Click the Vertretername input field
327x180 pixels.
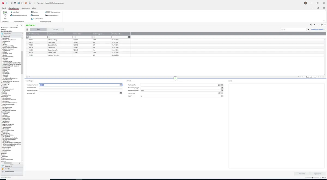pyautogui.click(x=80, y=88)
